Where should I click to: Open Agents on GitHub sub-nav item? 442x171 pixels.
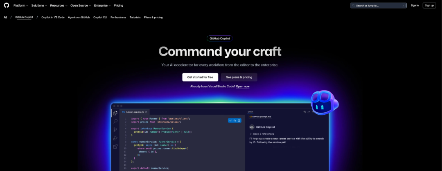[x=79, y=17]
